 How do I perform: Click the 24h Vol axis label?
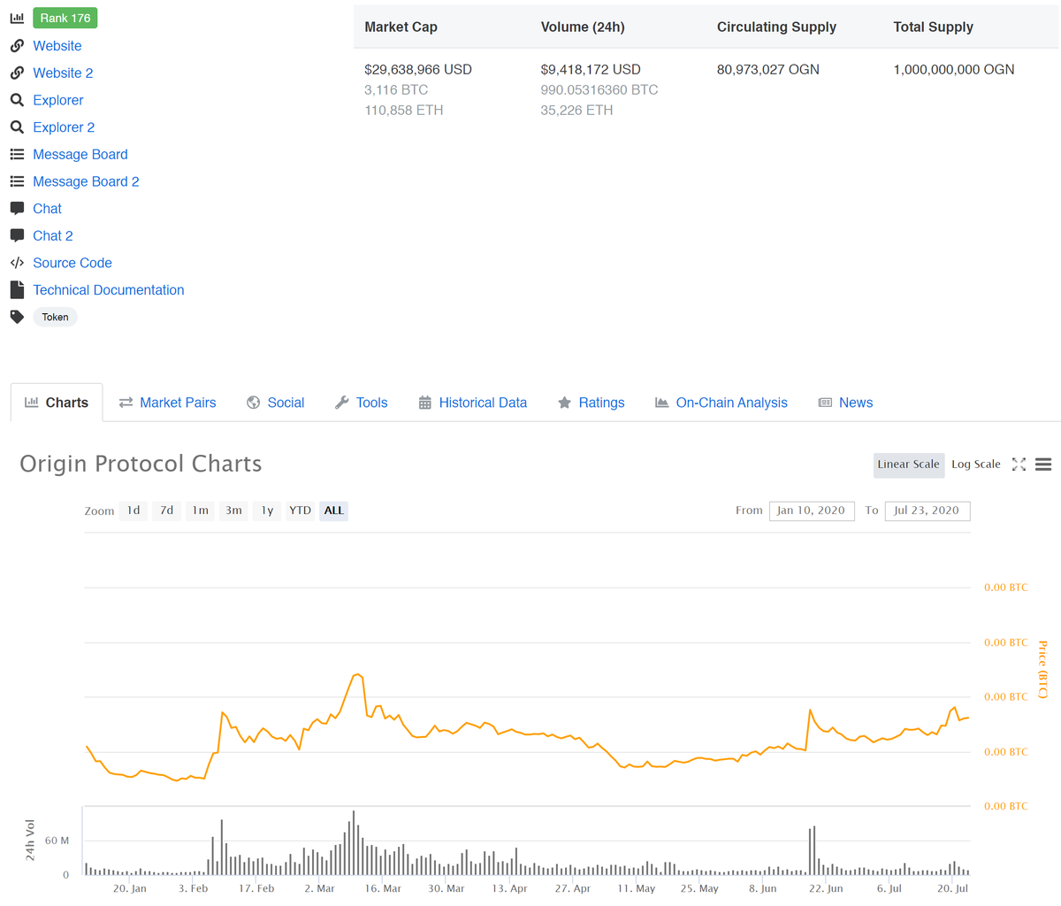pyautogui.click(x=30, y=840)
